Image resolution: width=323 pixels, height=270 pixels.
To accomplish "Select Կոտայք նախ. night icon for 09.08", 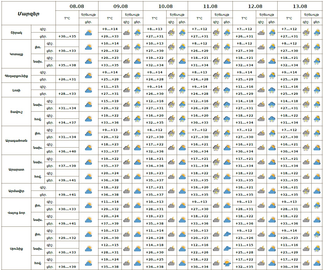I will 127,61.
